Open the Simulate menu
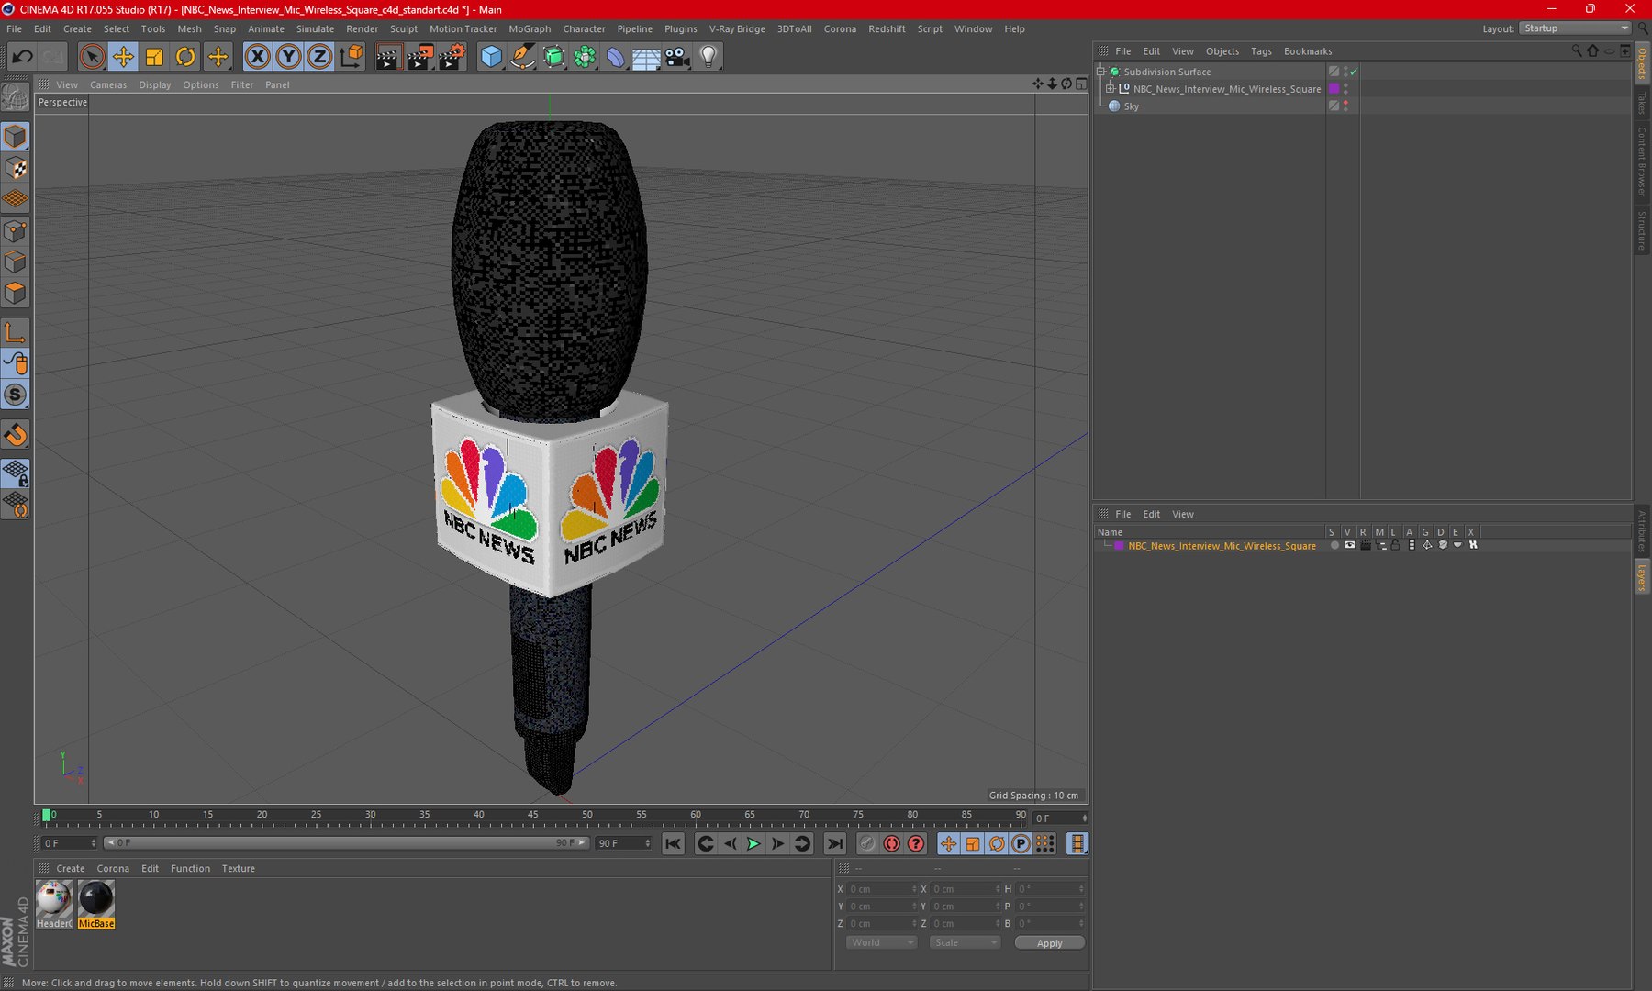 pyautogui.click(x=315, y=28)
